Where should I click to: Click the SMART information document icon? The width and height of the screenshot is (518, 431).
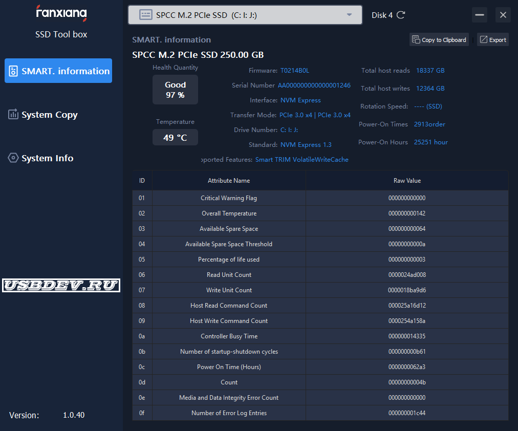click(13, 71)
